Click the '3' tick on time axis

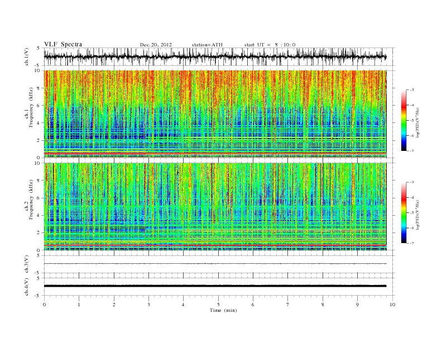tap(148, 305)
